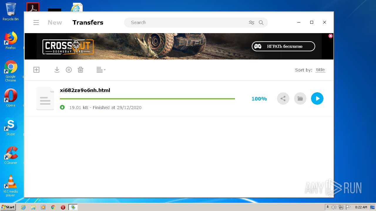Select download manager taskbar button
The image size is (376, 211).
[x=73, y=207]
